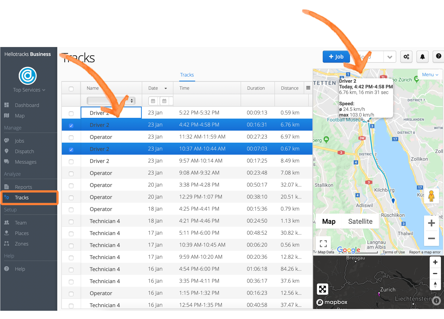Open the start date calendar picker

click(x=153, y=101)
